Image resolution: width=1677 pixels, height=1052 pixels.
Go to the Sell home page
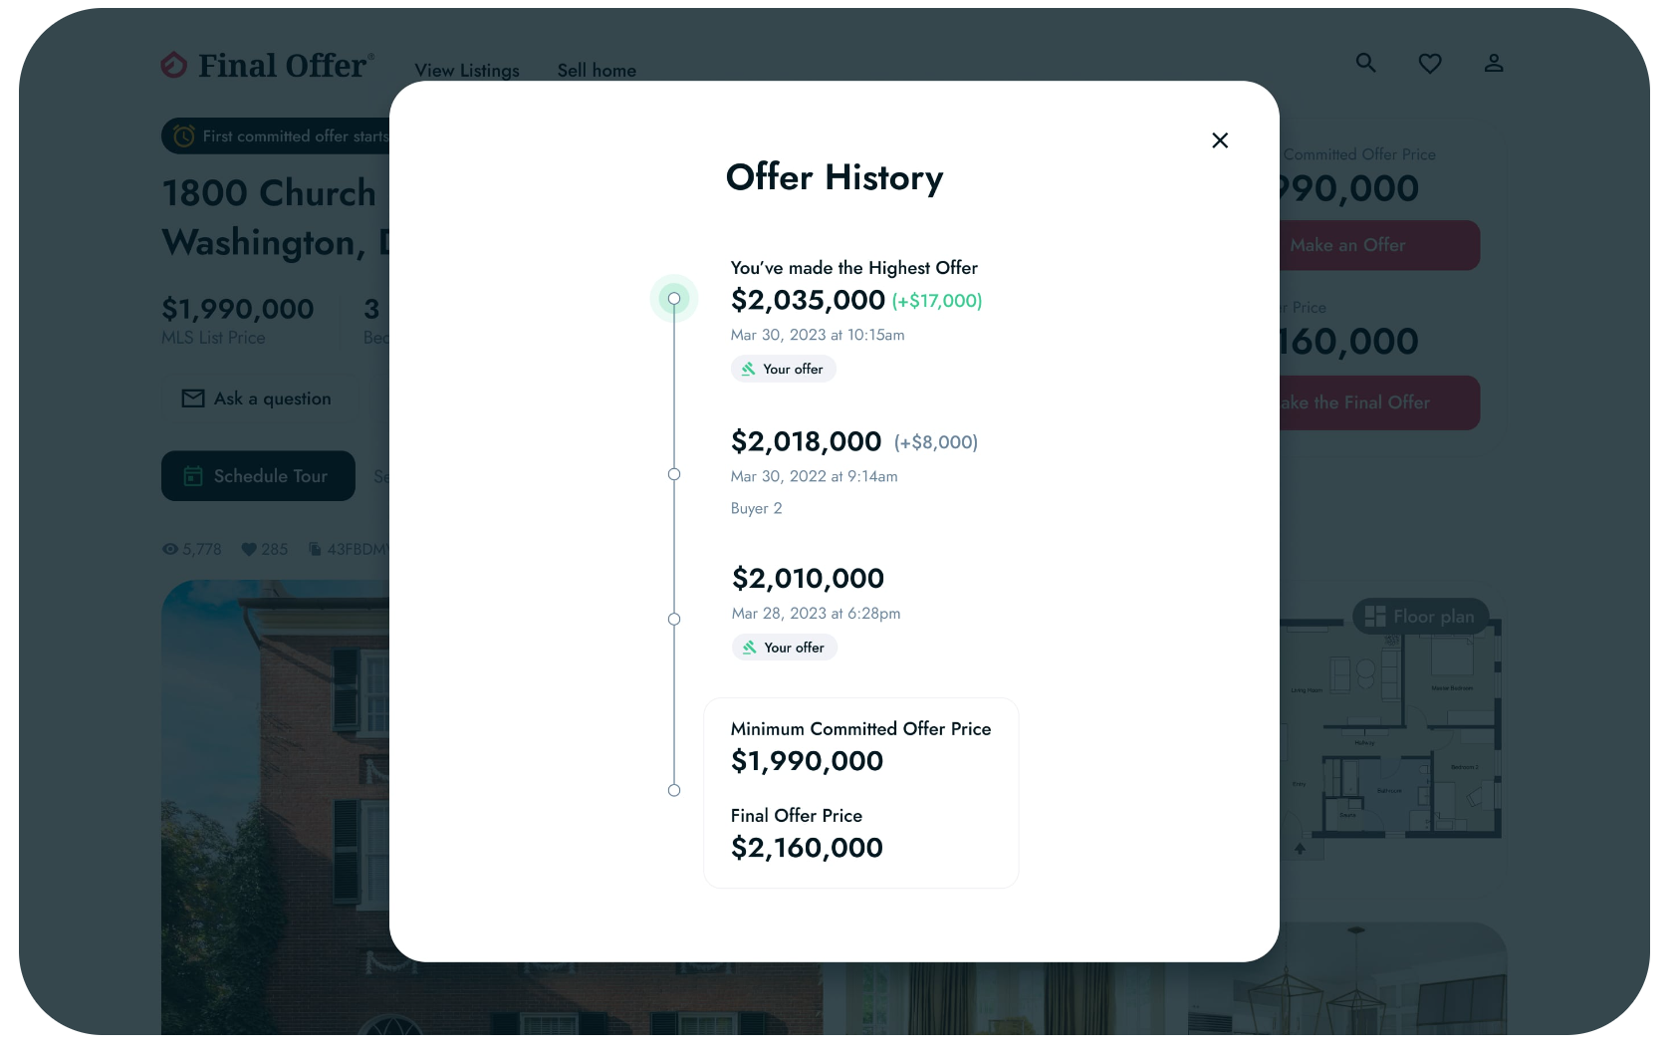(x=597, y=71)
